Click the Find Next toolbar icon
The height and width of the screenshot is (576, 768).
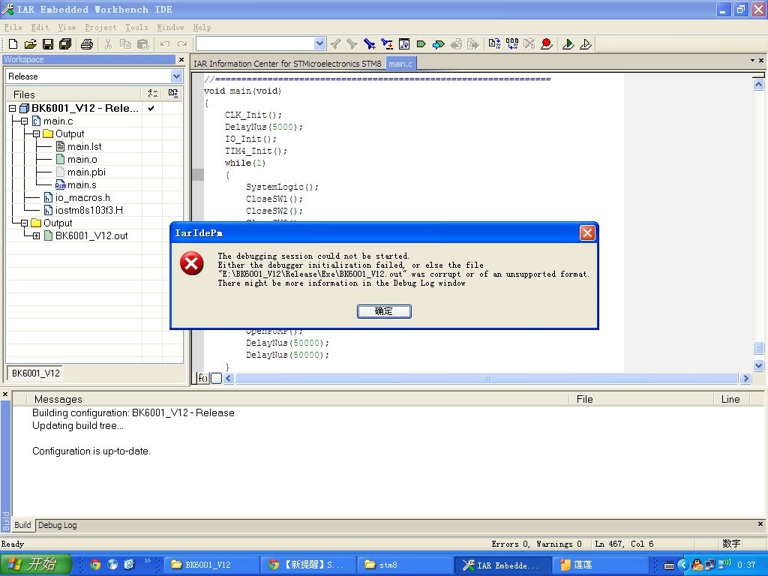(352, 44)
